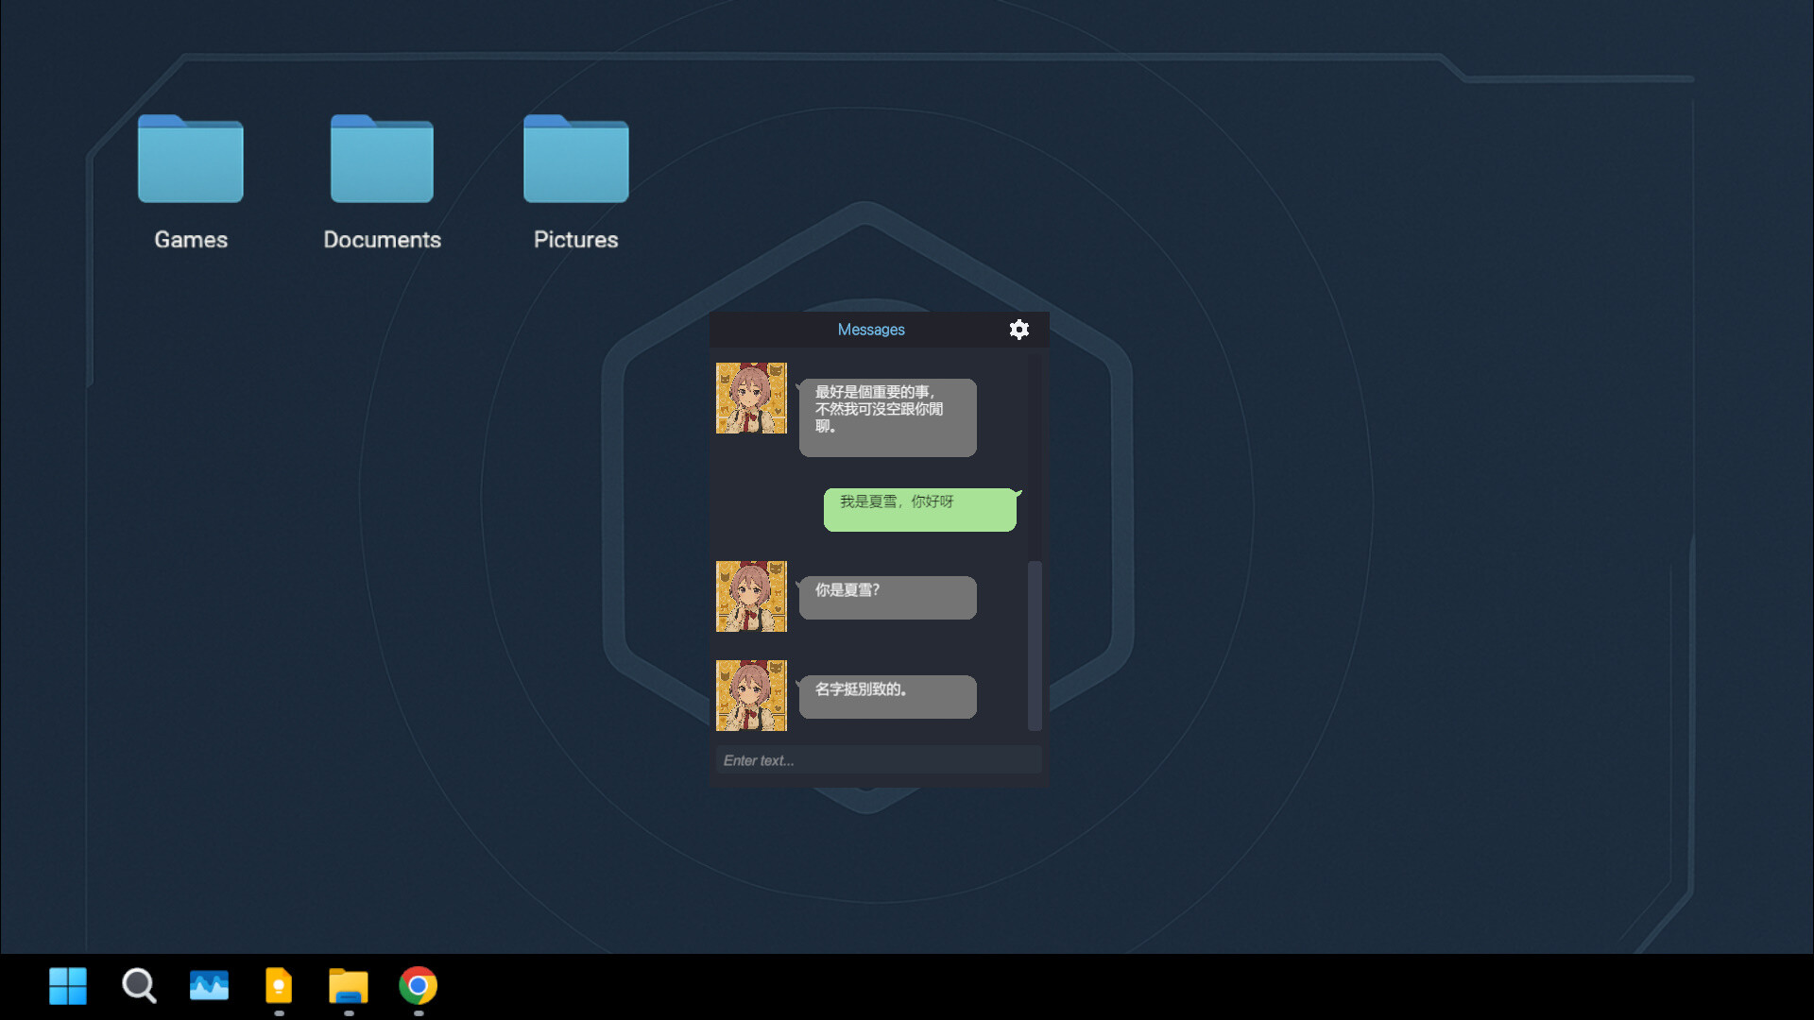Image resolution: width=1814 pixels, height=1020 pixels.
Task: Open the Documents folder
Action: (382, 161)
